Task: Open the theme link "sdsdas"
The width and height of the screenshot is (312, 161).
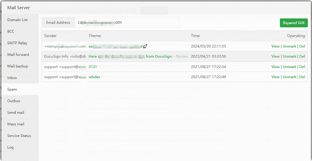Action: pos(95,77)
